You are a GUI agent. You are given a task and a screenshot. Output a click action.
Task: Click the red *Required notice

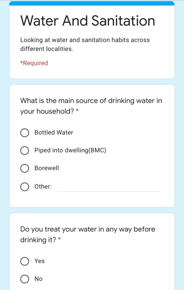click(x=34, y=63)
